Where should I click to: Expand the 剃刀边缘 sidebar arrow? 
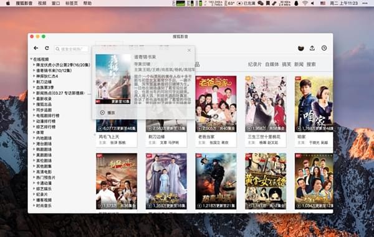[34, 82]
